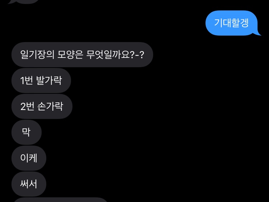
Task: Click the character 케 in the 이케 bubble
Action: point(33,158)
